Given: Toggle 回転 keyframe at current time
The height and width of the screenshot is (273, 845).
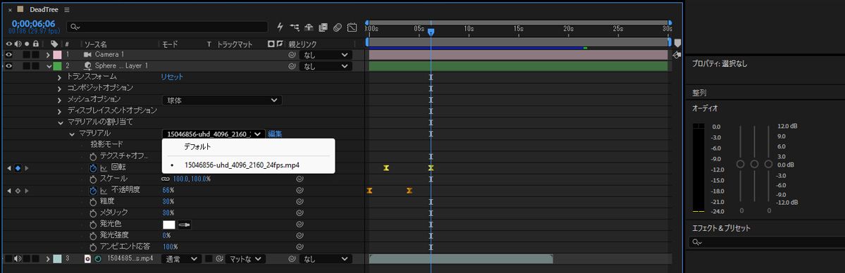Looking at the screenshot, I should pos(18,168).
